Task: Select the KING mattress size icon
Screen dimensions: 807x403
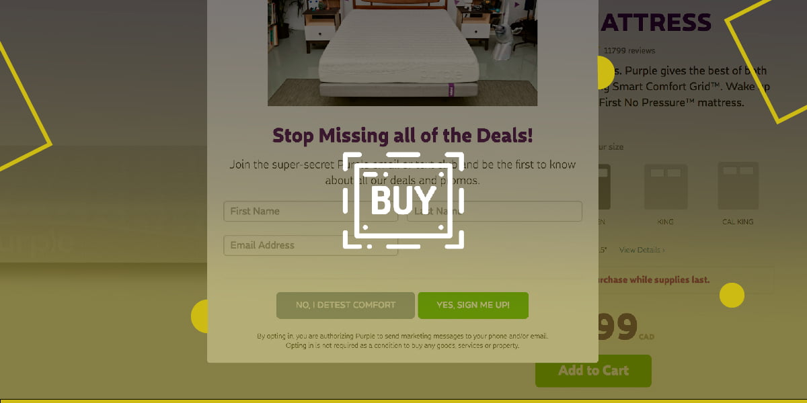Action: 666,186
